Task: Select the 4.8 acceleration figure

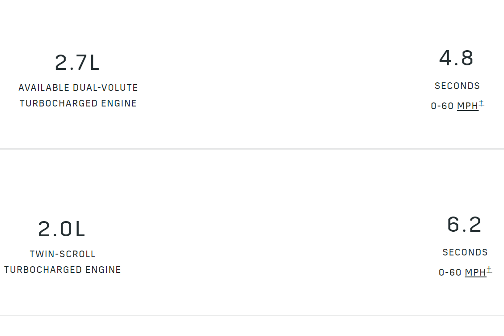Action: [456, 58]
